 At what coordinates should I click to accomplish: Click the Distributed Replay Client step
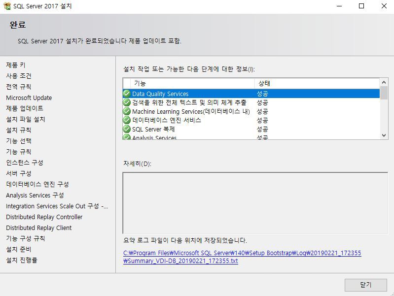(38, 228)
